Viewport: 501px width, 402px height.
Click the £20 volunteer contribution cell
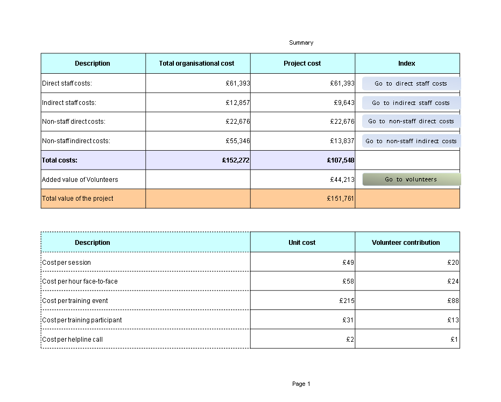(407, 263)
